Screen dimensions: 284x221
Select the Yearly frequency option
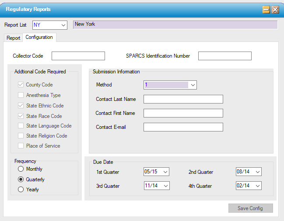[21, 190]
